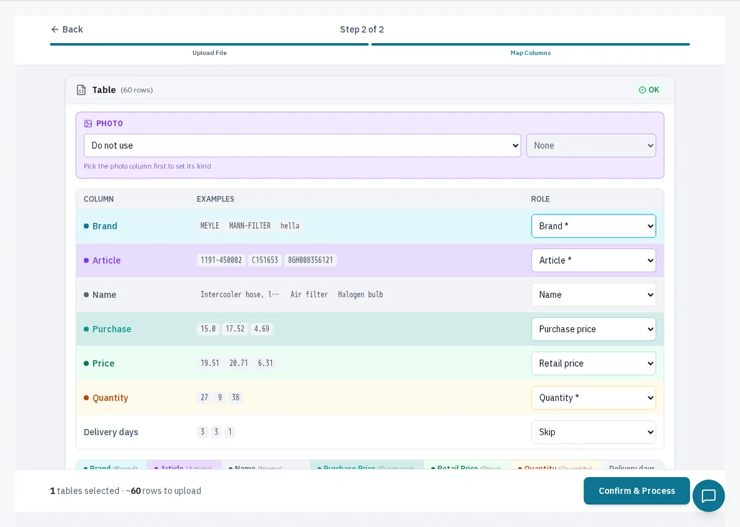Click the 8GH008356121 article example

coord(311,260)
